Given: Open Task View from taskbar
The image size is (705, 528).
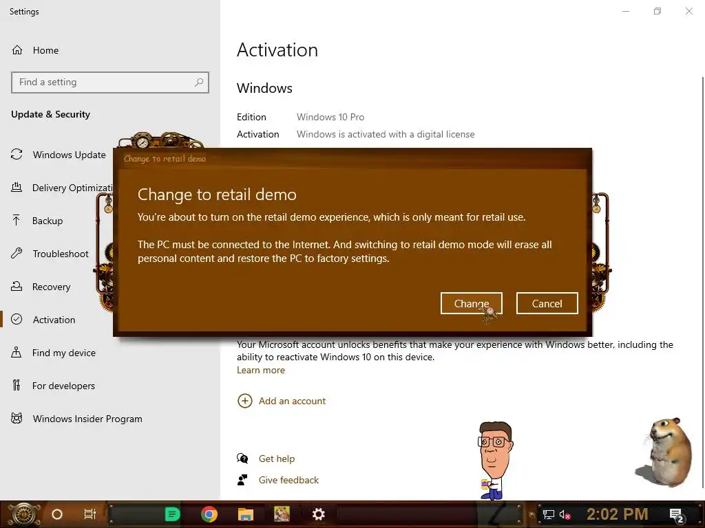Looking at the screenshot, I should pyautogui.click(x=90, y=514).
